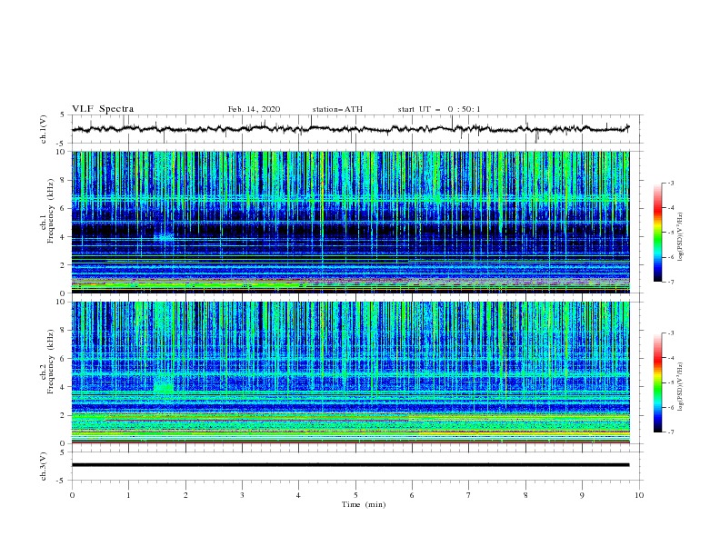
Task: Click the "2" kHz tick of ch.2 spectrogram
Action: [x=64, y=415]
